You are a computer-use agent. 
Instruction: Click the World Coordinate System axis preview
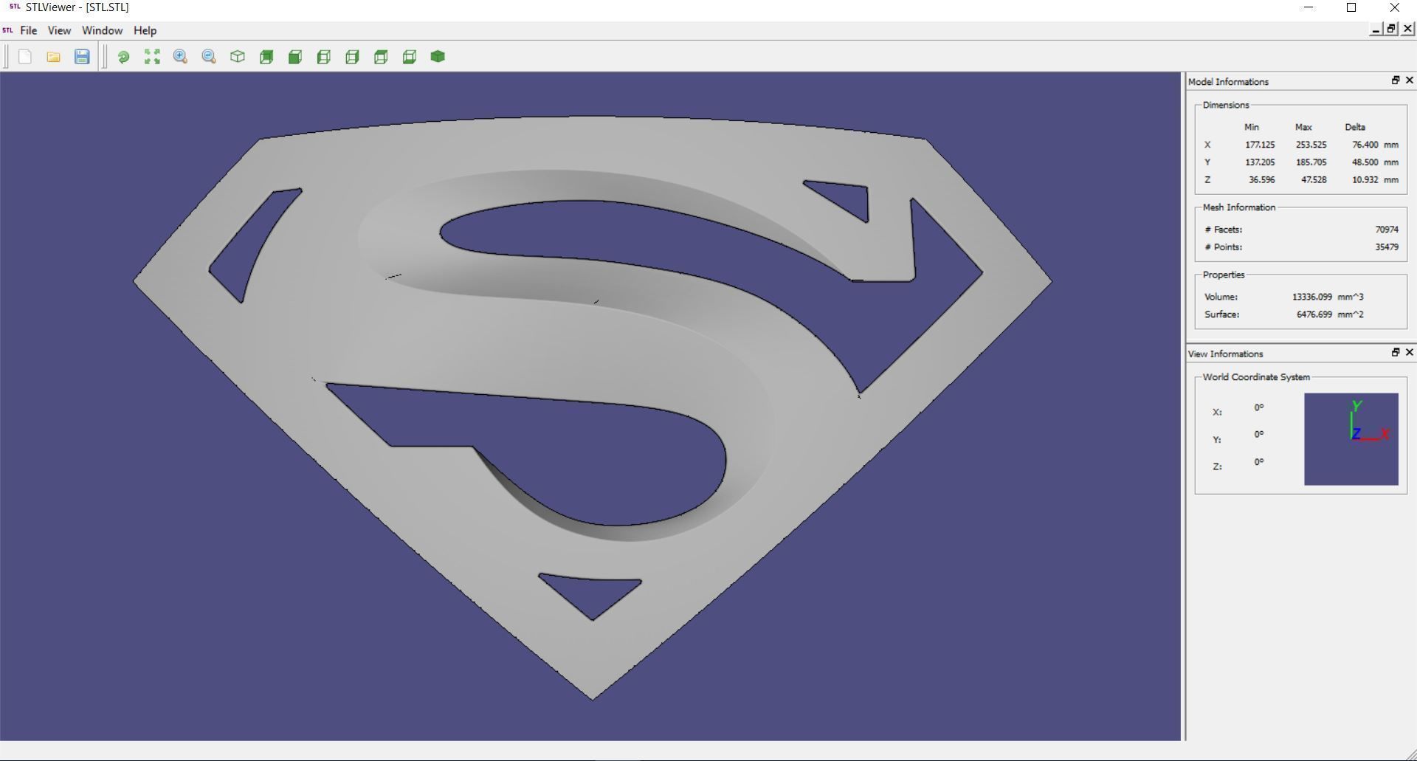point(1351,439)
